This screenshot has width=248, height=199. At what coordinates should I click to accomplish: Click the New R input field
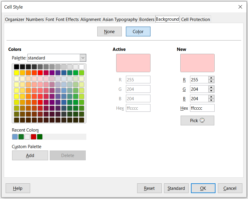click(x=199, y=80)
